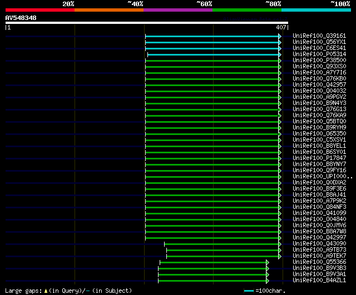This screenshot has height=295, width=356.
Task: Click the UniRef100_B9N4Y3 label
Action: (319, 103)
